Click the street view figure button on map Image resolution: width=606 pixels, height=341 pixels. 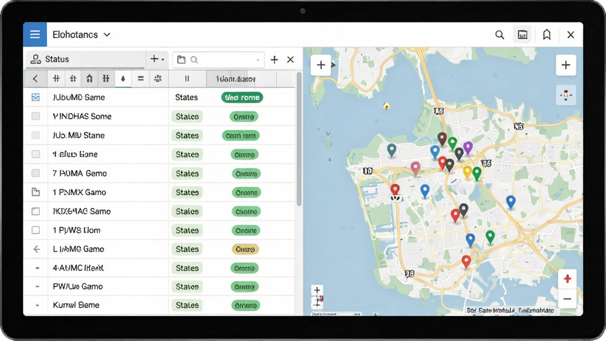click(x=566, y=95)
